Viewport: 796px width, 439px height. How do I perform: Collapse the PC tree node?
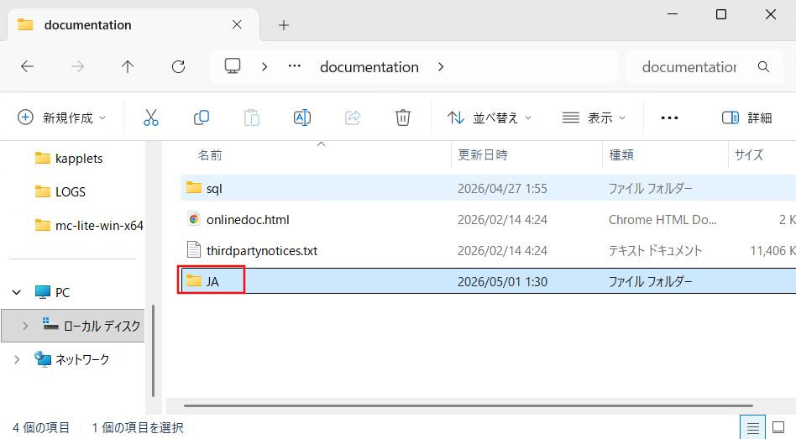click(x=17, y=292)
